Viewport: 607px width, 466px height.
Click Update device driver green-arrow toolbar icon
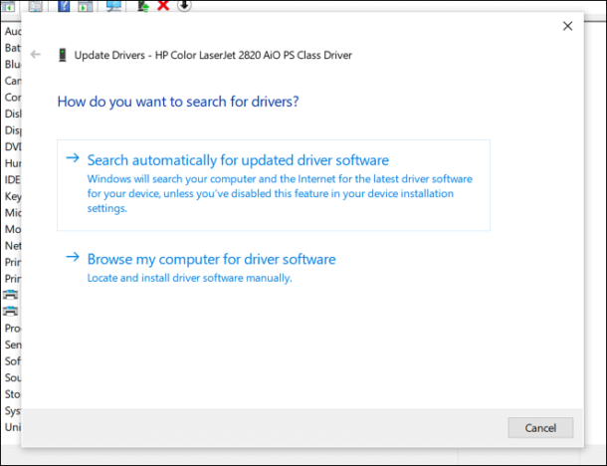(143, 6)
